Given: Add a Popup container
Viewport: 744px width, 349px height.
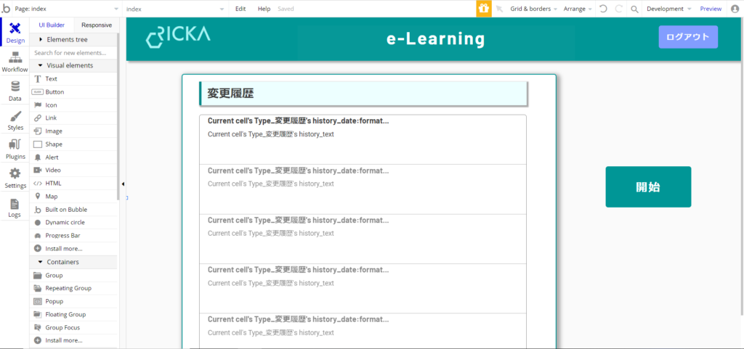Looking at the screenshot, I should pos(73,301).
